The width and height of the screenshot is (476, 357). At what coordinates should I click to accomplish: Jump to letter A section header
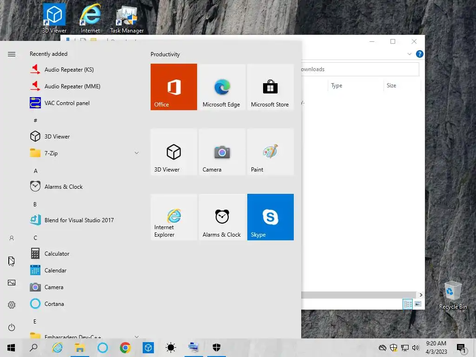35,171
